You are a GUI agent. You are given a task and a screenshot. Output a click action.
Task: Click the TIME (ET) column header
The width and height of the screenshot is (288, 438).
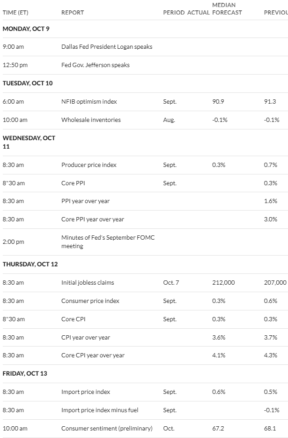click(15, 13)
